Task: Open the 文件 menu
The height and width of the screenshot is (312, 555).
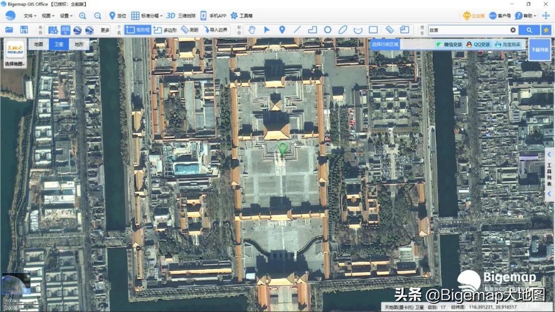Action: point(30,16)
